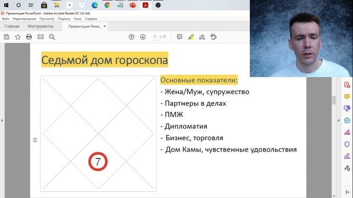Open Task View on the taskbar
Viewport: 353px width, 198px height.
[31, 5]
